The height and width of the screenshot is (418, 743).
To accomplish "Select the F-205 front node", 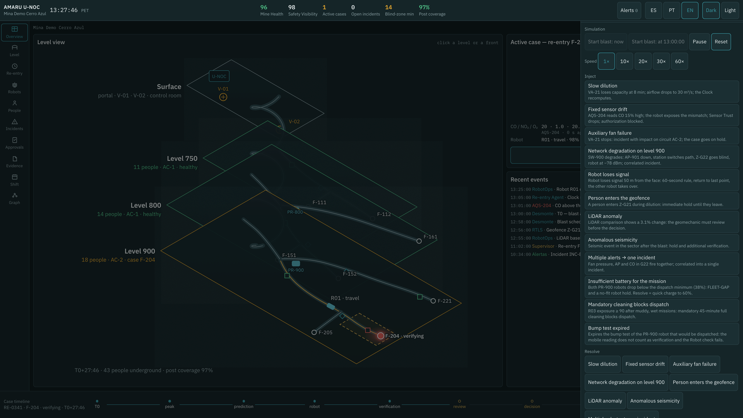I will [x=314, y=332].
